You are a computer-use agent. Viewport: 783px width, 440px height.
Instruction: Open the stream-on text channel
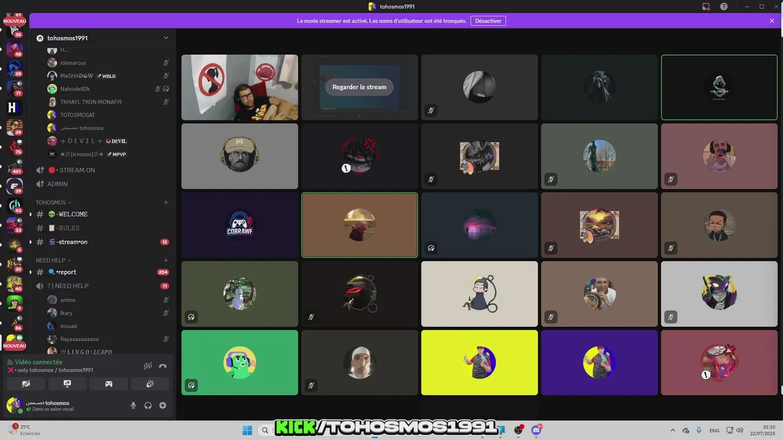click(103, 242)
